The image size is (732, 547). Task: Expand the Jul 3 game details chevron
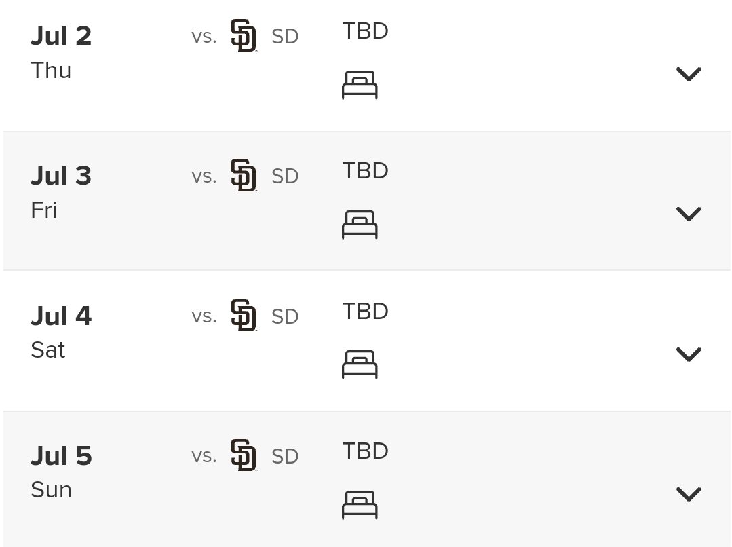click(689, 214)
